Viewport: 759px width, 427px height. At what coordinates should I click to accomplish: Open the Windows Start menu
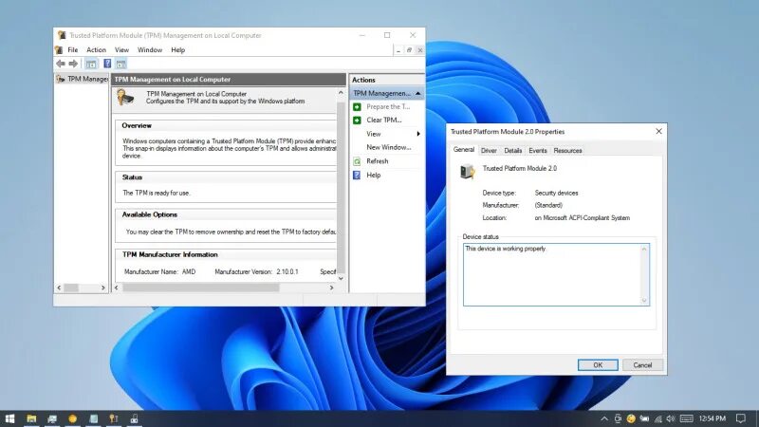click(x=9, y=418)
